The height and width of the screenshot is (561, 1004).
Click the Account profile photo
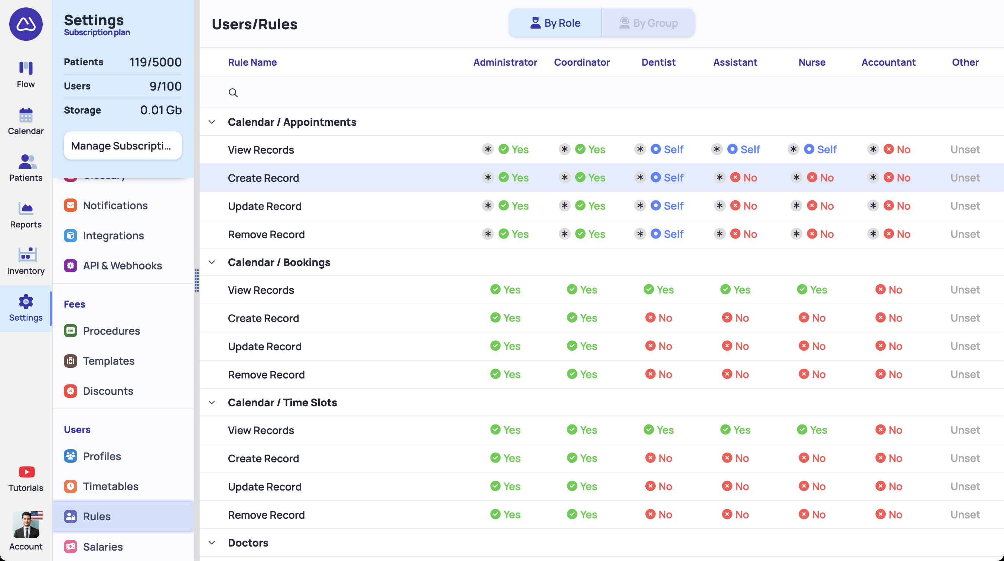26,525
